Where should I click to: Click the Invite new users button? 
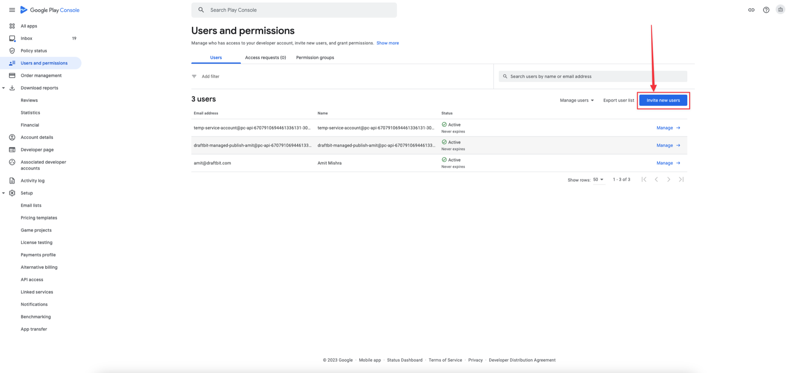point(663,100)
